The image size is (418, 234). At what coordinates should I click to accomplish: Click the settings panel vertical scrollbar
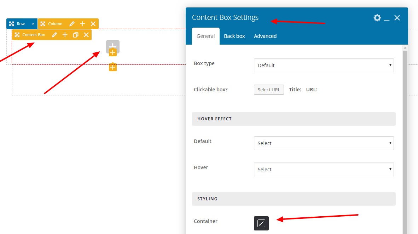(405, 142)
